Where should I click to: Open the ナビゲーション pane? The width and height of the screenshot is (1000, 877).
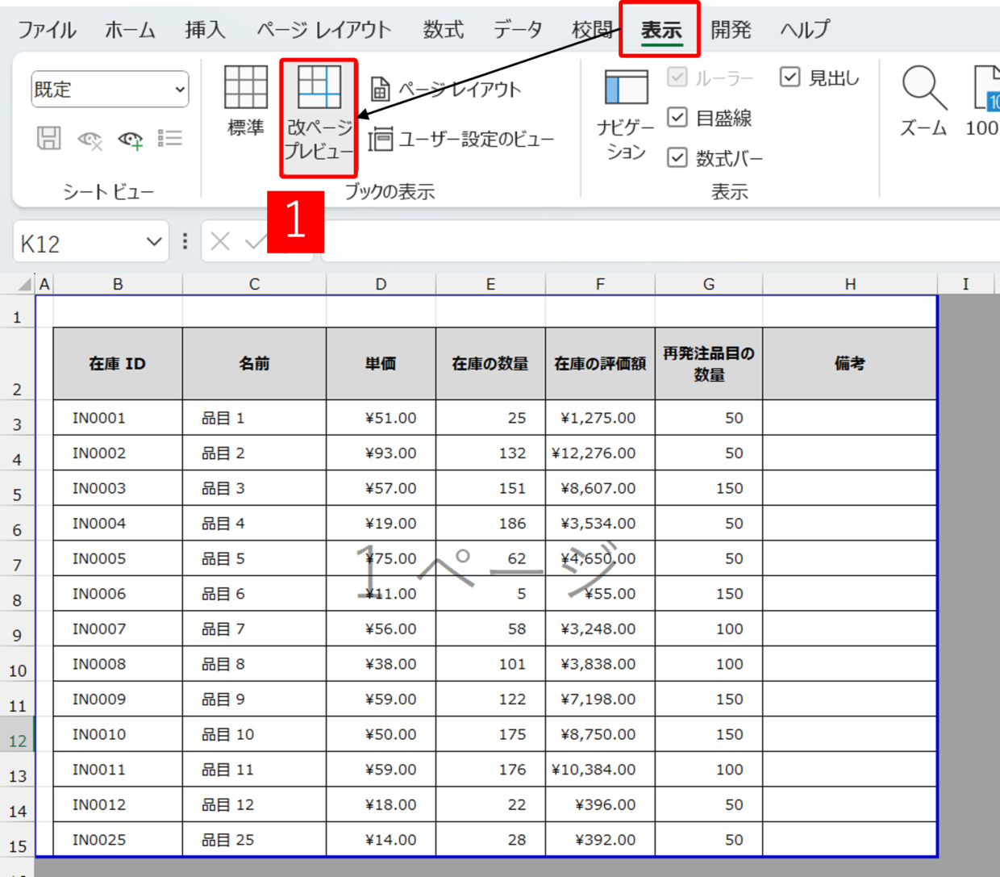pyautogui.click(x=626, y=115)
